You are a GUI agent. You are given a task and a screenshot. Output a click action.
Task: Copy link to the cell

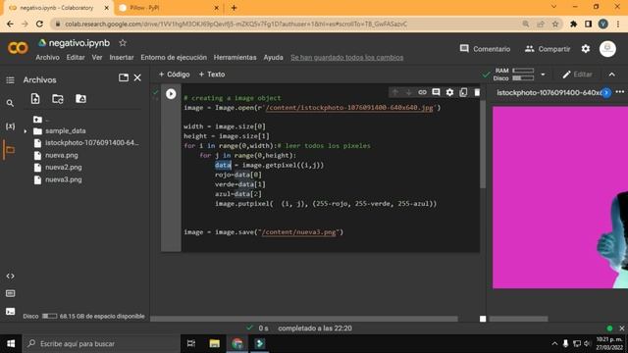(x=422, y=92)
